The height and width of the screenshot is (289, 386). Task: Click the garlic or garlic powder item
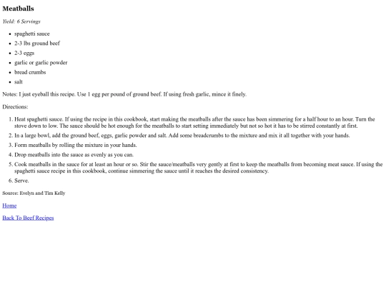pos(41,63)
